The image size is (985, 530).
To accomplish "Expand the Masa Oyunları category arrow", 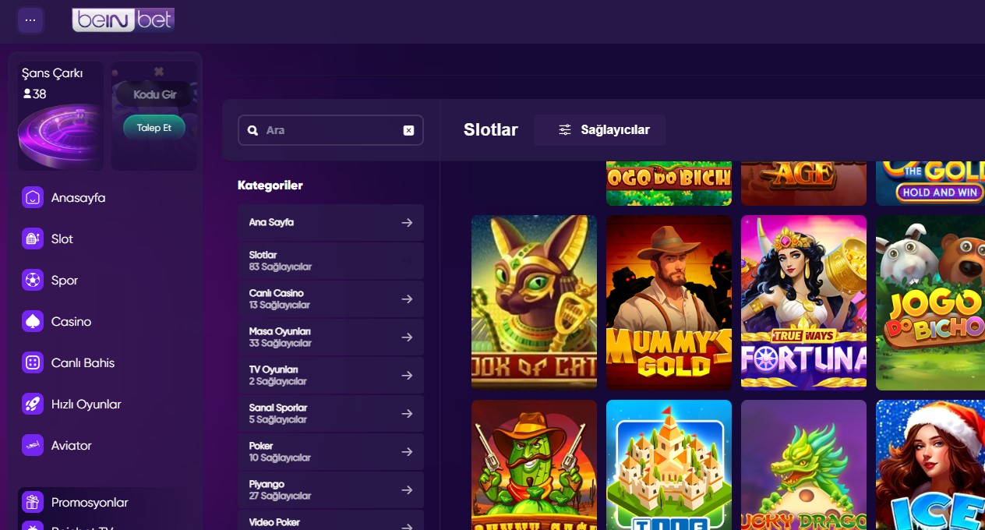I will click(x=407, y=337).
